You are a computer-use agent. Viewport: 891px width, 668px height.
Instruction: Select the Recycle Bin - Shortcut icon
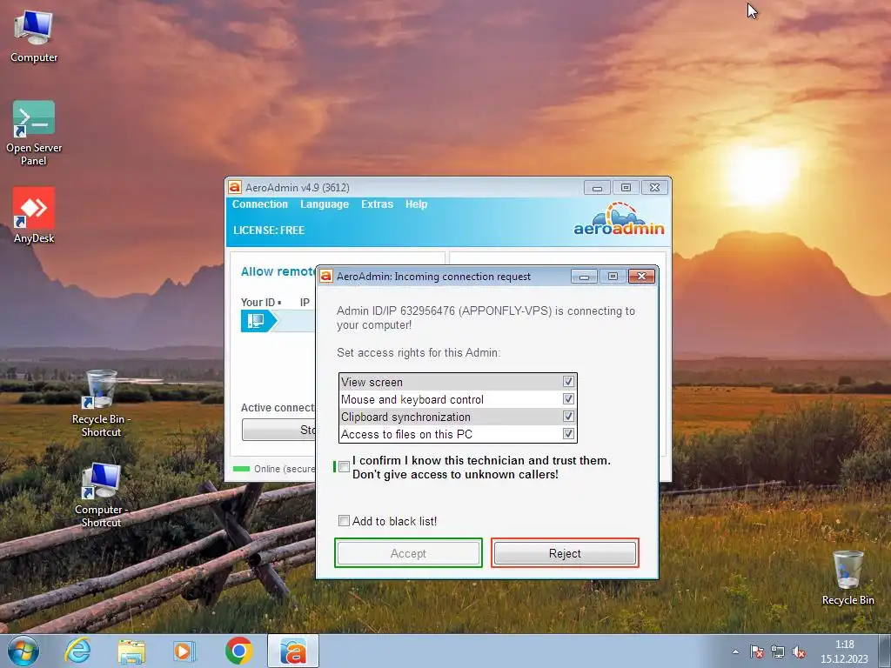pyautogui.click(x=101, y=404)
